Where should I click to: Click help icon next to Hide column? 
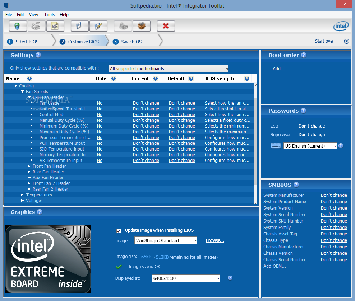(114, 78)
